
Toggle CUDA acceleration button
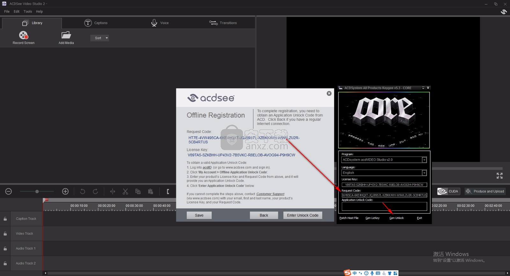(448, 191)
